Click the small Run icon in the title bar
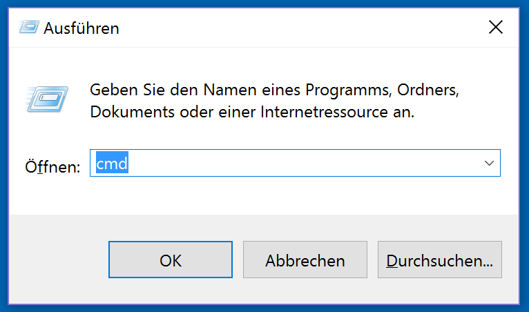529x312 pixels. point(28,28)
